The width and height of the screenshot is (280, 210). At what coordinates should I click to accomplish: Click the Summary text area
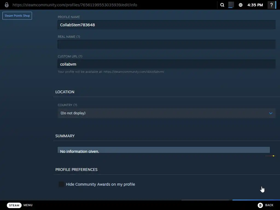click(164, 150)
